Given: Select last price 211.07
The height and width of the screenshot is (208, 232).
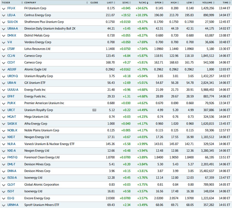Looking at the screenshot, I should tap(110, 15).
